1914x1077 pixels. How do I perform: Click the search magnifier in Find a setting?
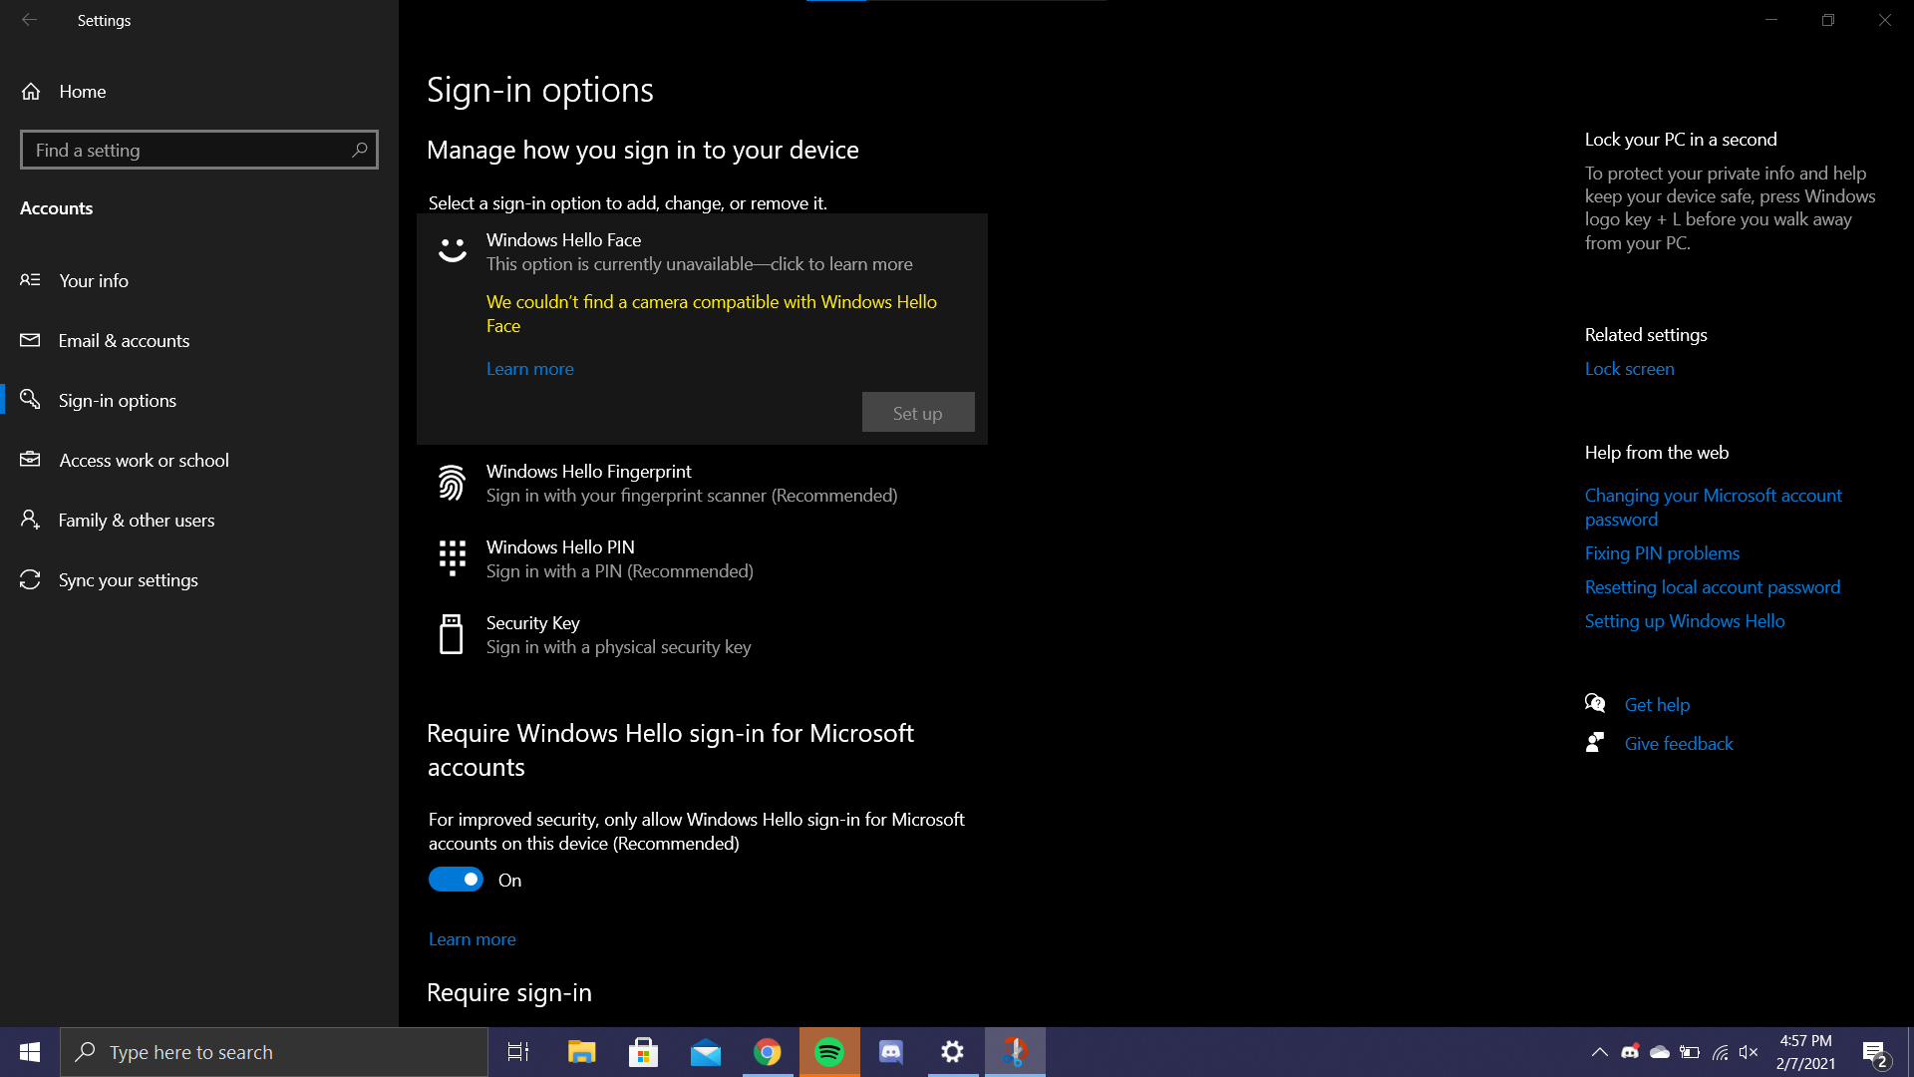point(360,150)
